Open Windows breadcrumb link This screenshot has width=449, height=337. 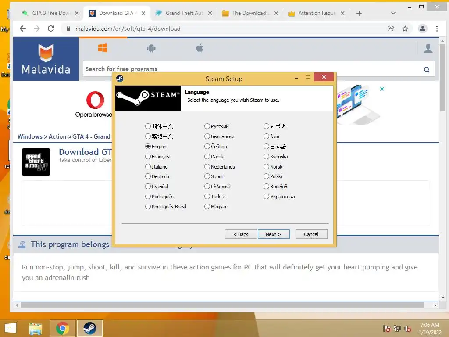(x=30, y=136)
